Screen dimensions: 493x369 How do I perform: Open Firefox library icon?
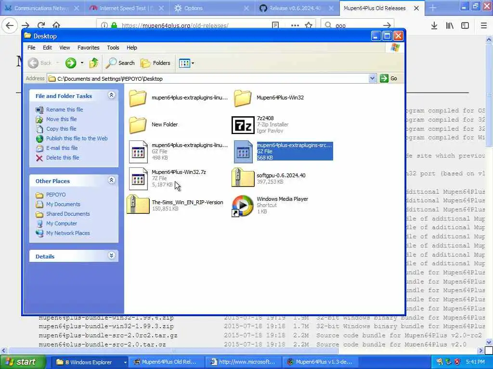pos(450,25)
